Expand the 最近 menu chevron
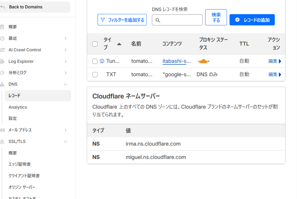Image resolution: width=297 pixels, height=199 pixels. (65, 39)
